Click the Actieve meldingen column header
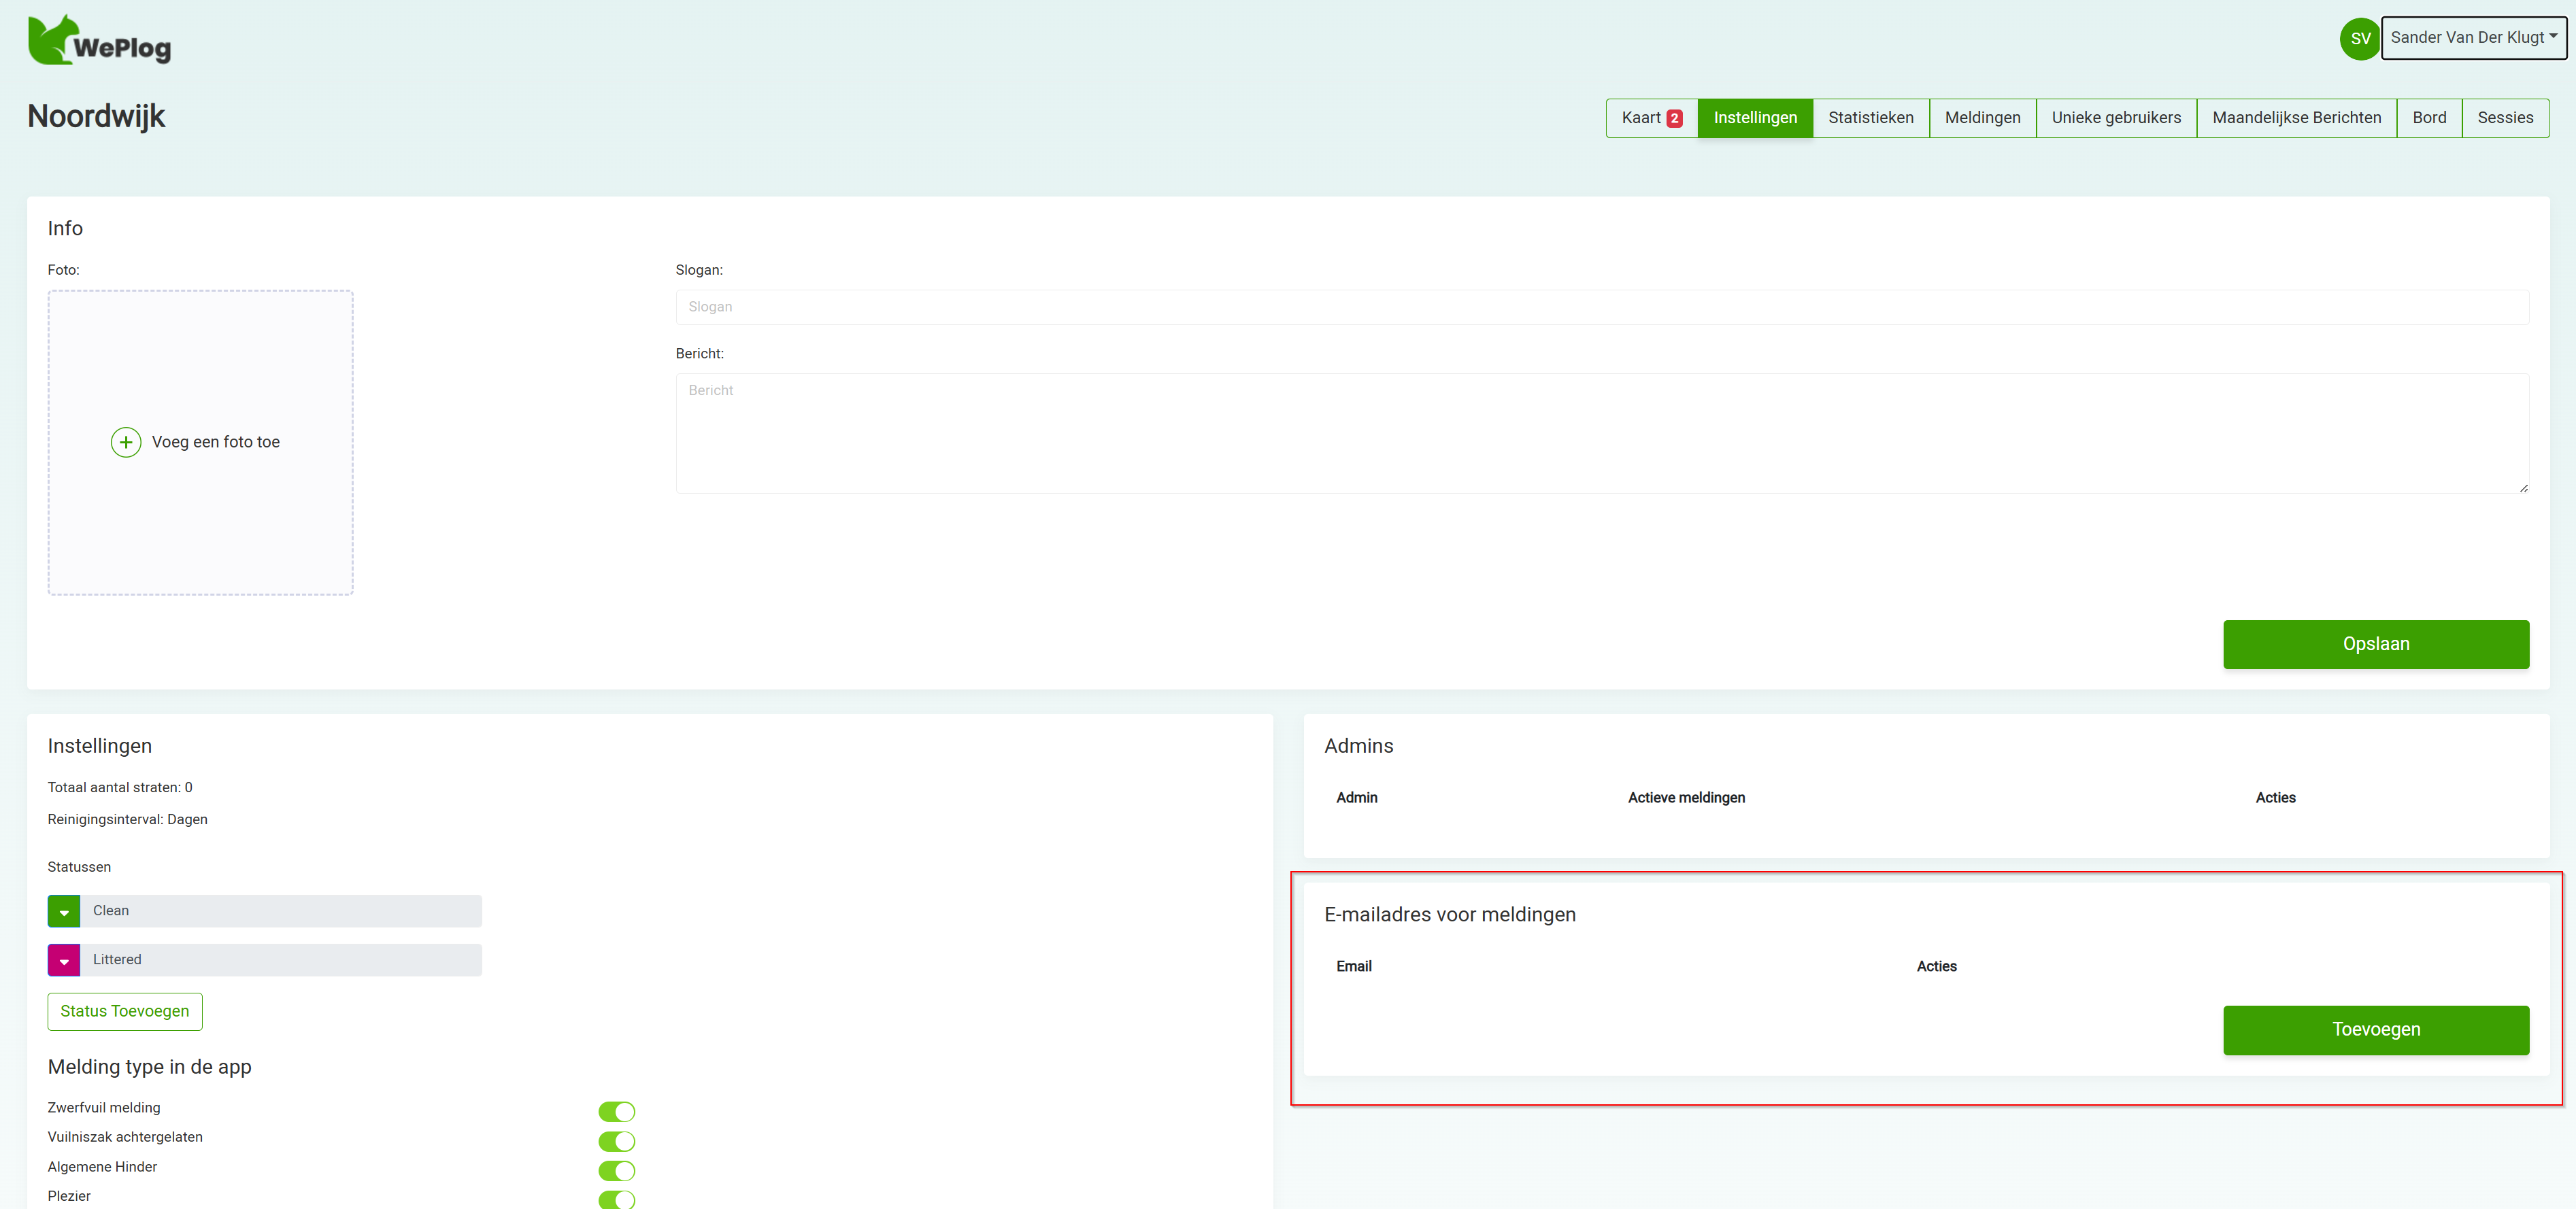This screenshot has width=2576, height=1209. point(1686,797)
